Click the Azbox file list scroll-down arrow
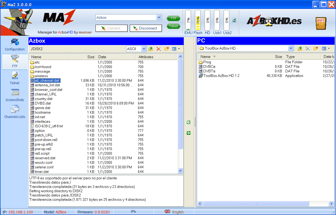This screenshot has width=336, height=215. (180, 170)
